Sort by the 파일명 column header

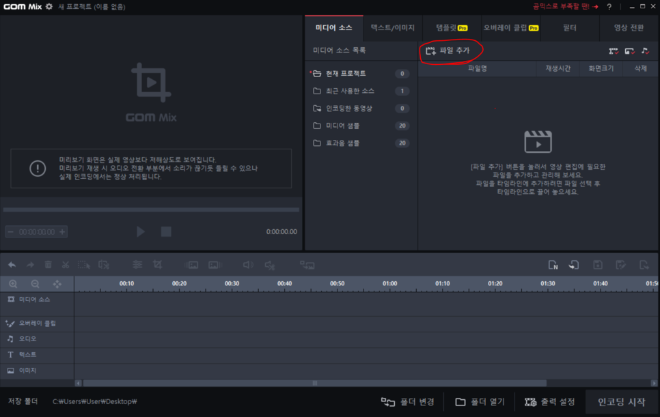tap(478, 68)
